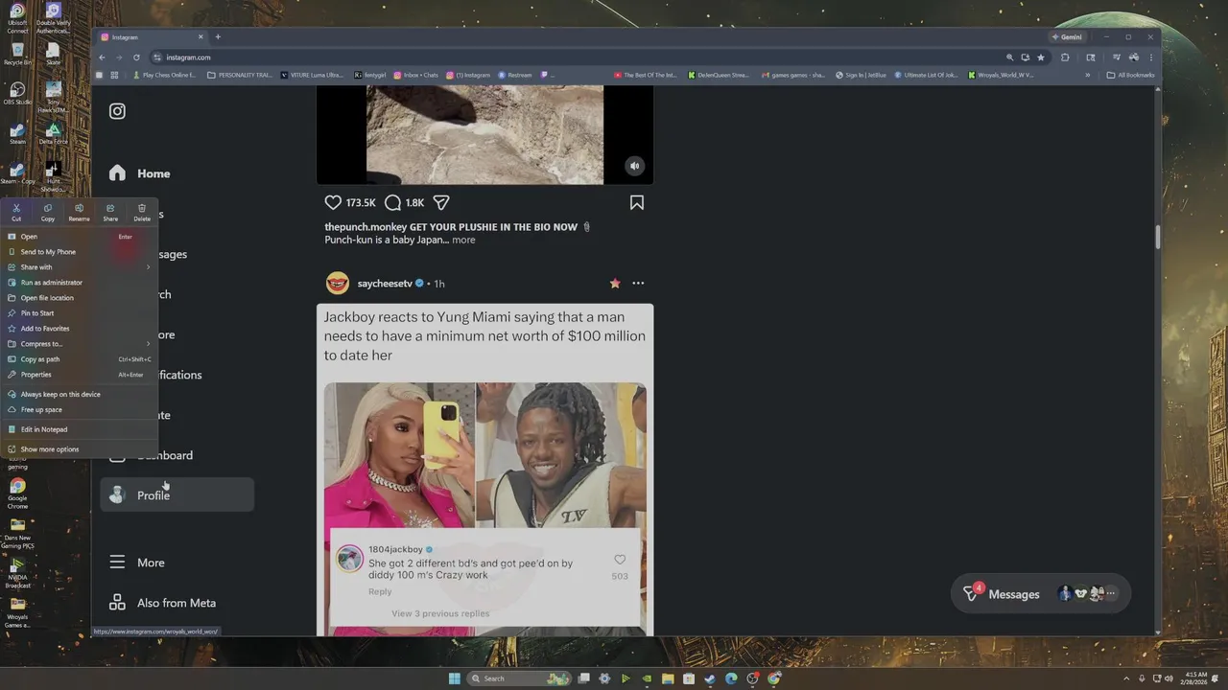The width and height of the screenshot is (1228, 690).
Task: Open Microsoft Edge from taskbar
Action: tap(731, 678)
